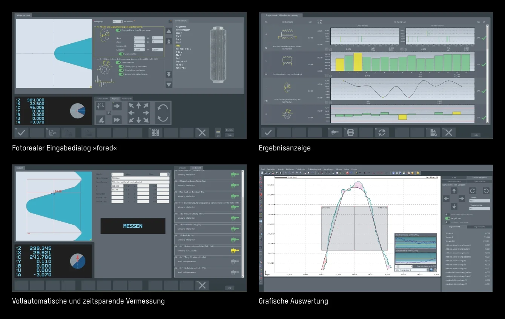
Task: Toggle 'Form und Lage Spanfläche messen' switch
Action: (118, 30)
